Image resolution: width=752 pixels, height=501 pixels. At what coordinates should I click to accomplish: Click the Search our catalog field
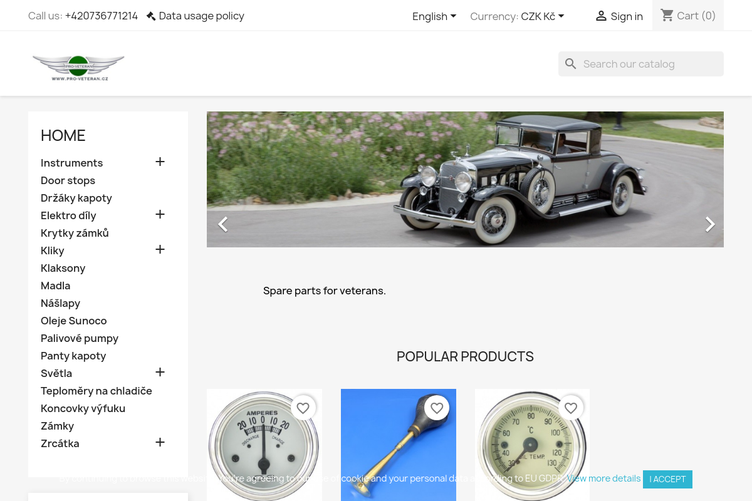(649, 64)
